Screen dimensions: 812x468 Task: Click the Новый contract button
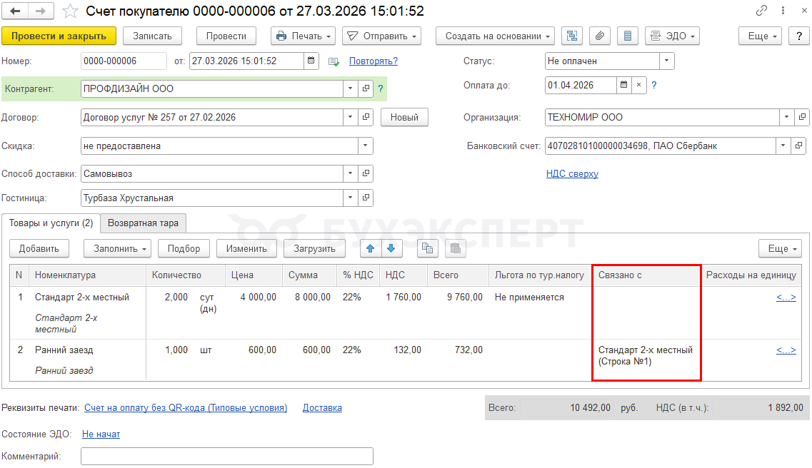tap(404, 118)
